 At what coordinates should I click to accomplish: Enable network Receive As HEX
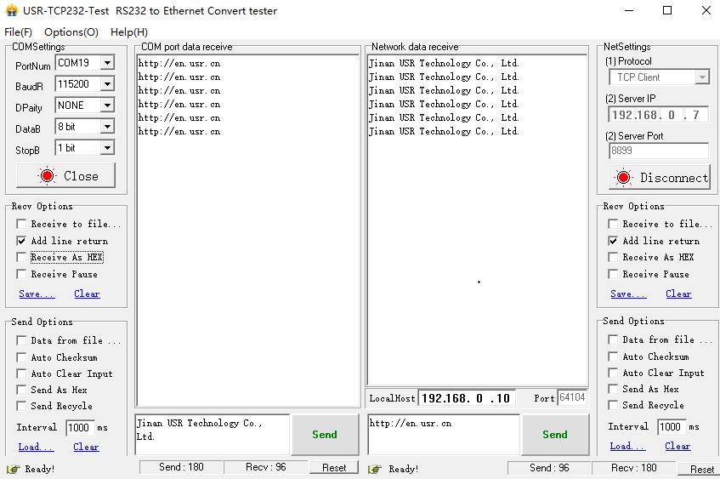click(x=613, y=258)
